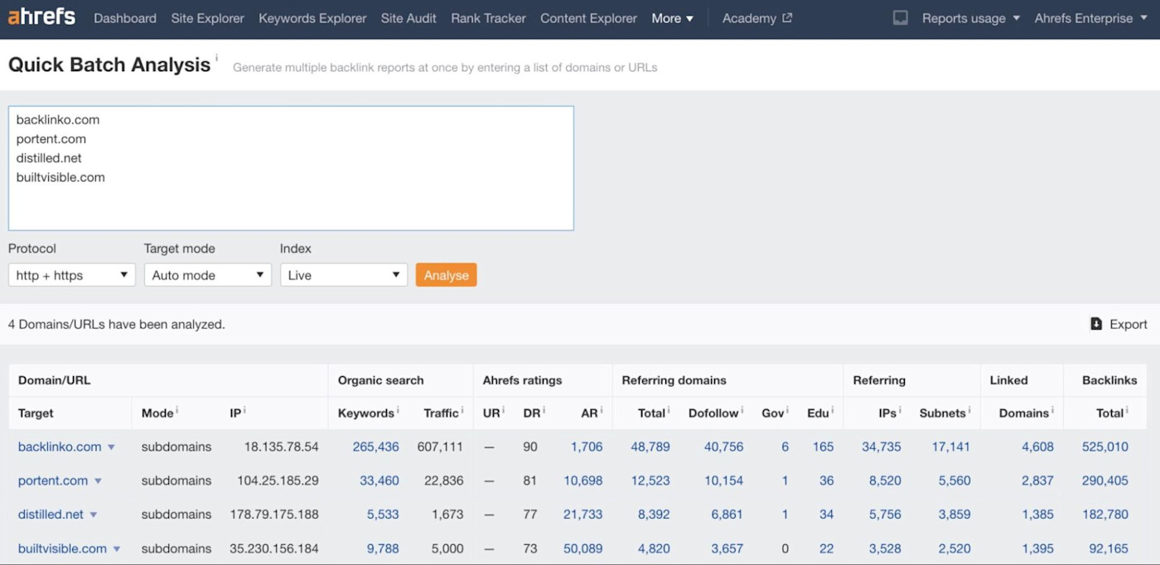Open distilled.net target link
1160x565 pixels.
[x=51, y=514]
